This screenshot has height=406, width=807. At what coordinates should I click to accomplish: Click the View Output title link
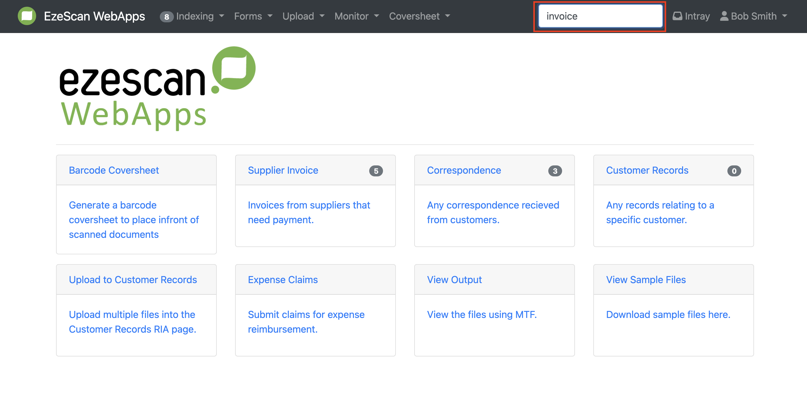(454, 279)
